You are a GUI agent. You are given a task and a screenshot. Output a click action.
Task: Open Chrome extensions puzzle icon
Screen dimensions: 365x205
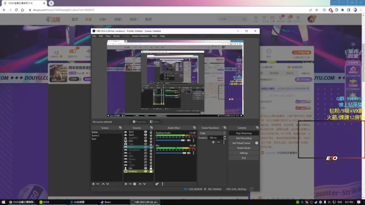pos(343,10)
